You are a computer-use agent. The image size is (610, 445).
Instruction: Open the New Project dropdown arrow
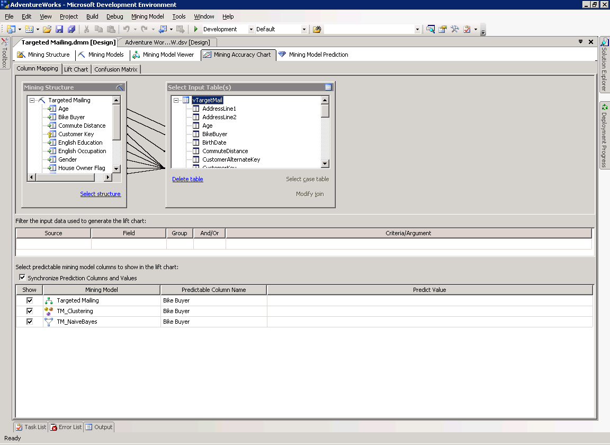point(20,29)
